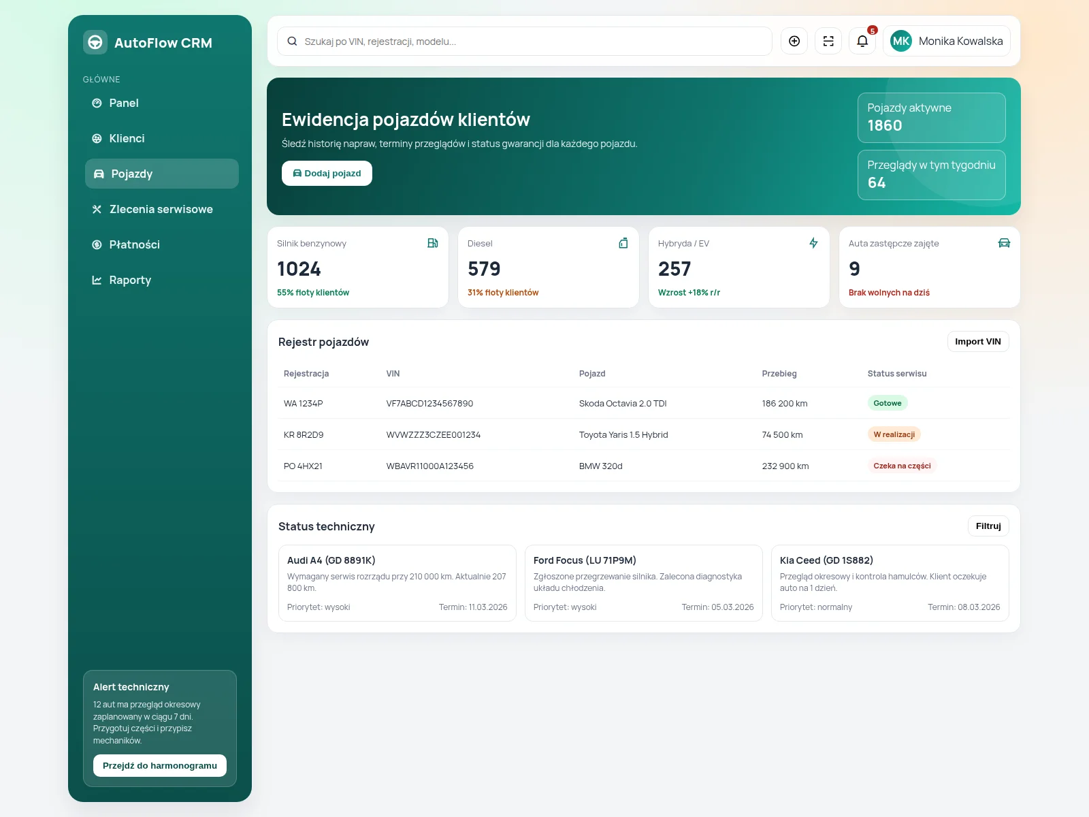Click the Zlecenia serwisowe tools icon

[97, 209]
